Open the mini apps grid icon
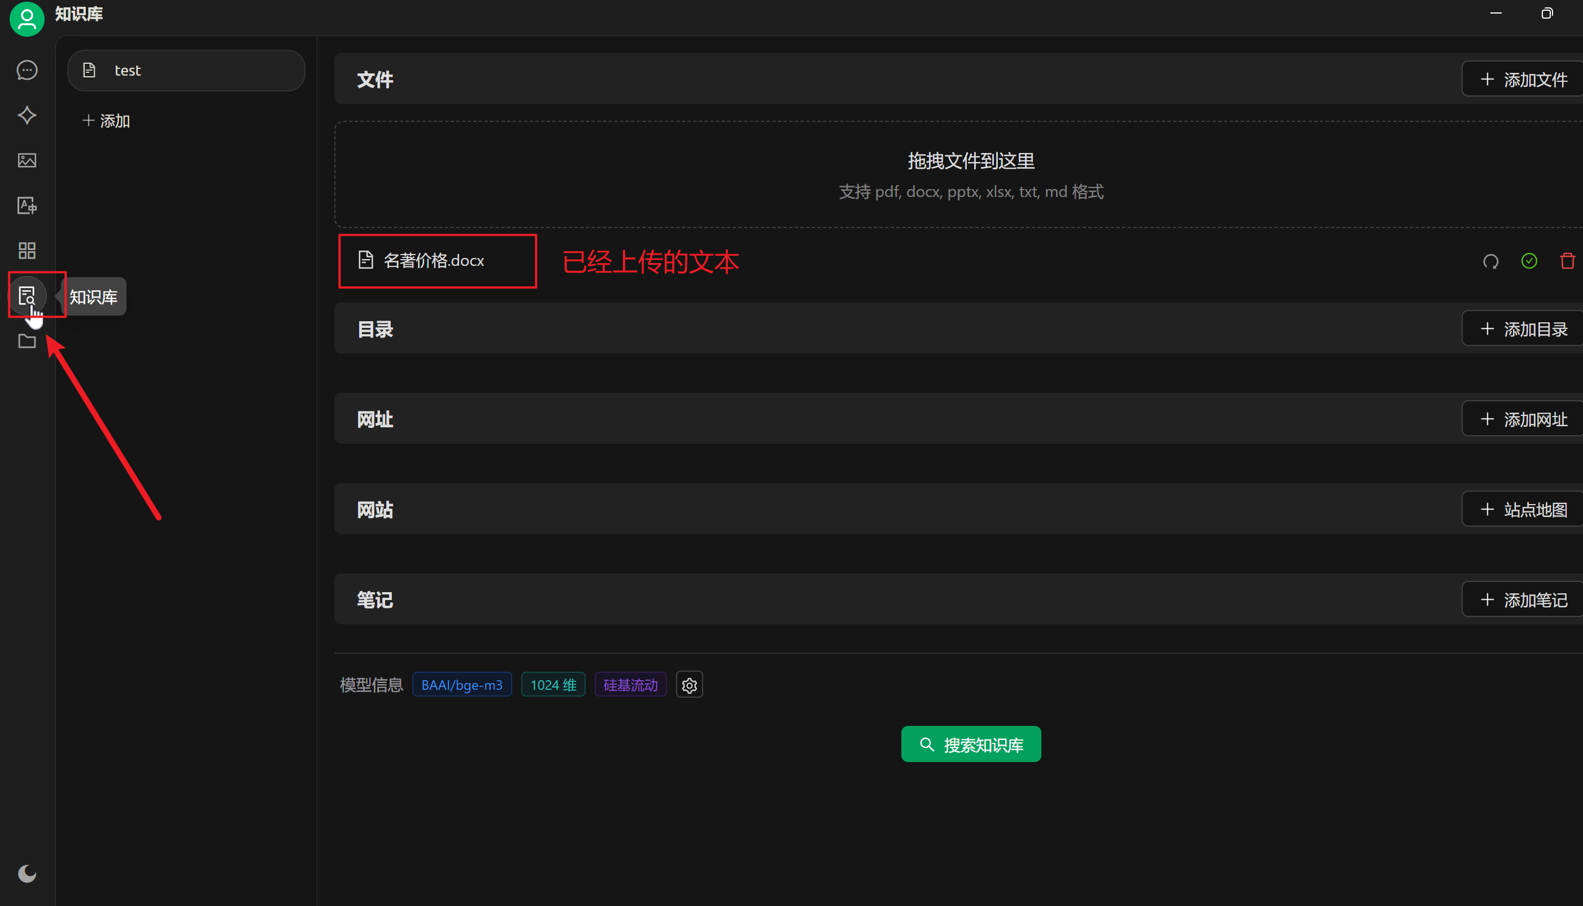The image size is (1583, 906). click(27, 251)
